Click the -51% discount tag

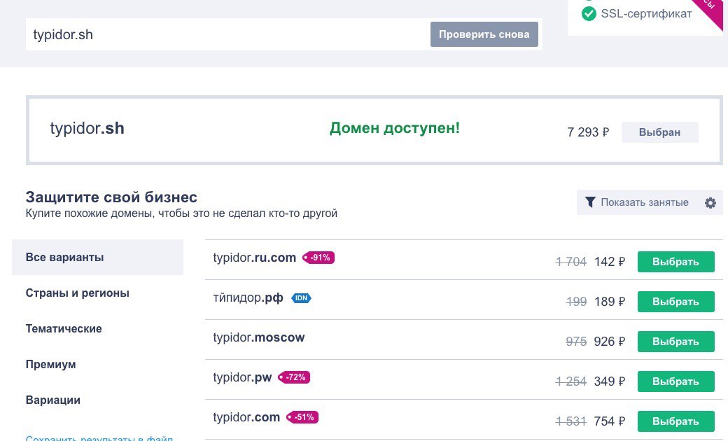pyautogui.click(x=302, y=417)
